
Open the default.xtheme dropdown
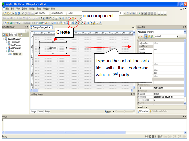click(66, 13)
